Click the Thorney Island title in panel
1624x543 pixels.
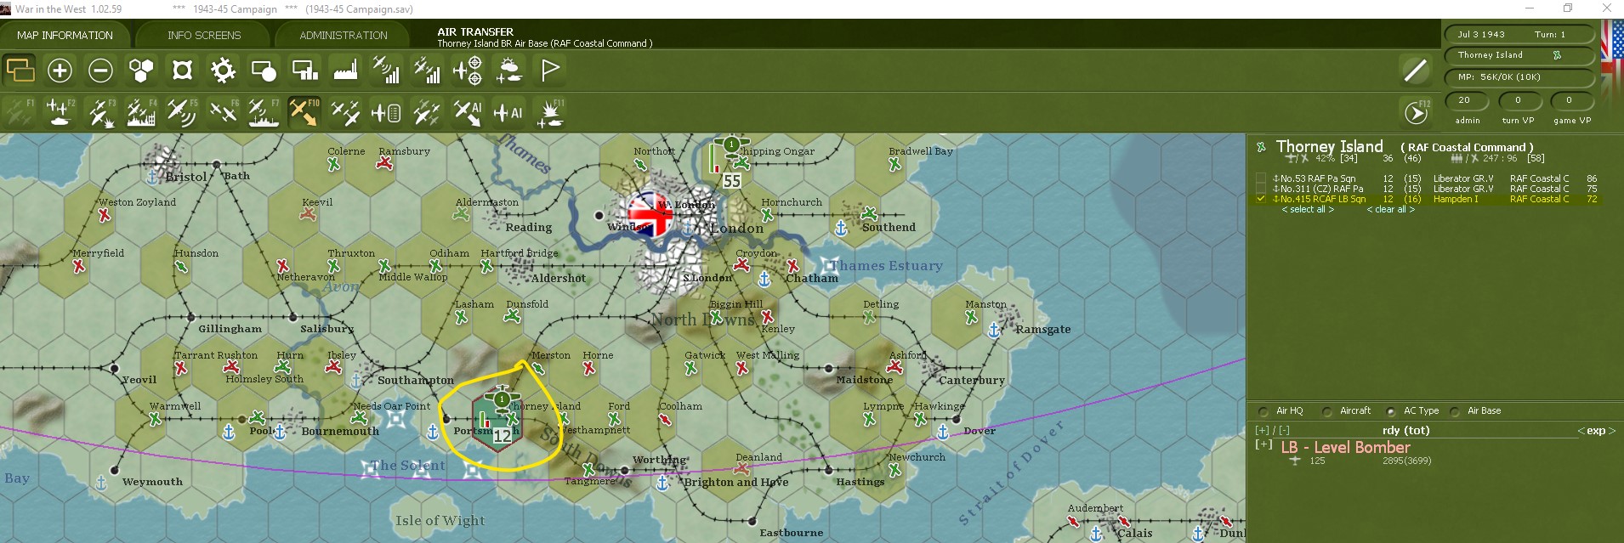point(1329,146)
